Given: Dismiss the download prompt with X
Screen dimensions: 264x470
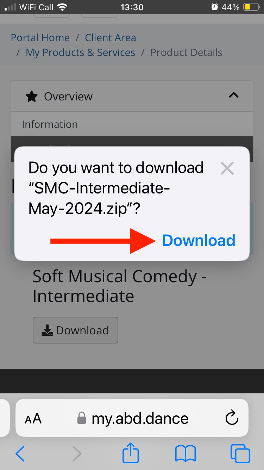Looking at the screenshot, I should tap(227, 168).
